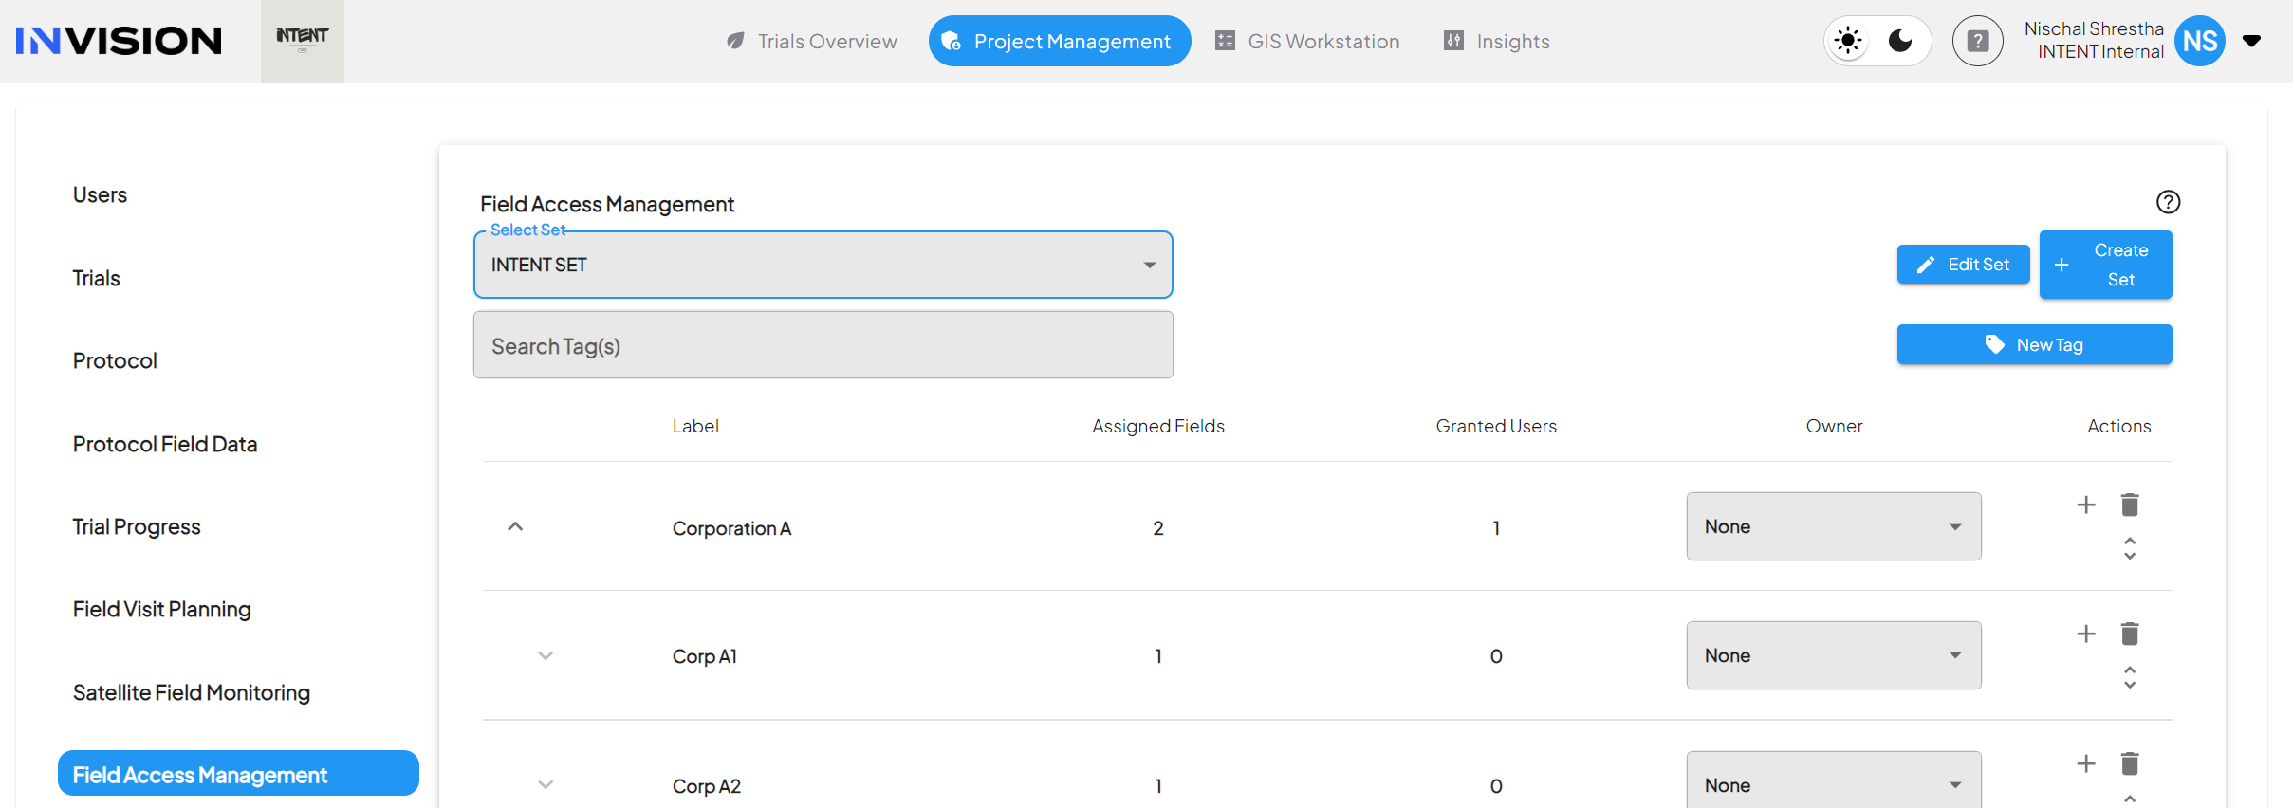Go to Trials Overview tab
Viewport: 2293px width, 808px height.
point(811,41)
